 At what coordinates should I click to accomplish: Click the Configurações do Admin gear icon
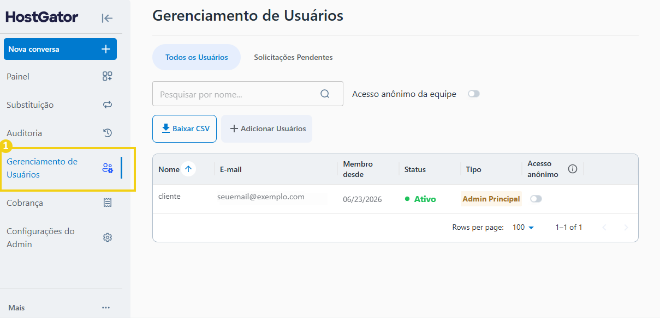(108, 237)
